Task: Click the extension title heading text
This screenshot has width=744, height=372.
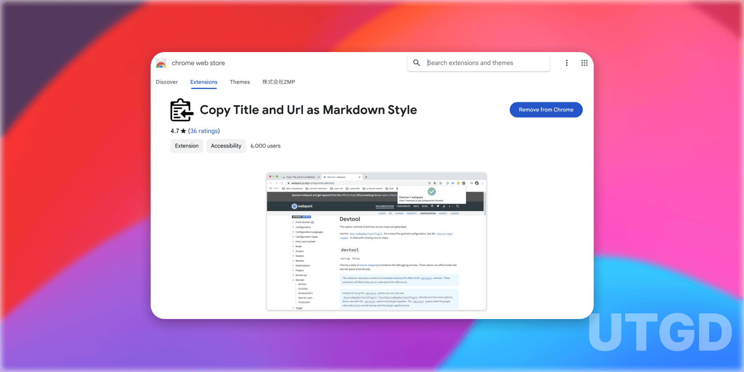Action: [x=308, y=110]
